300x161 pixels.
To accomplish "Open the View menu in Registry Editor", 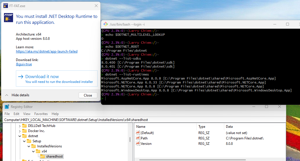I will pos(27,114).
